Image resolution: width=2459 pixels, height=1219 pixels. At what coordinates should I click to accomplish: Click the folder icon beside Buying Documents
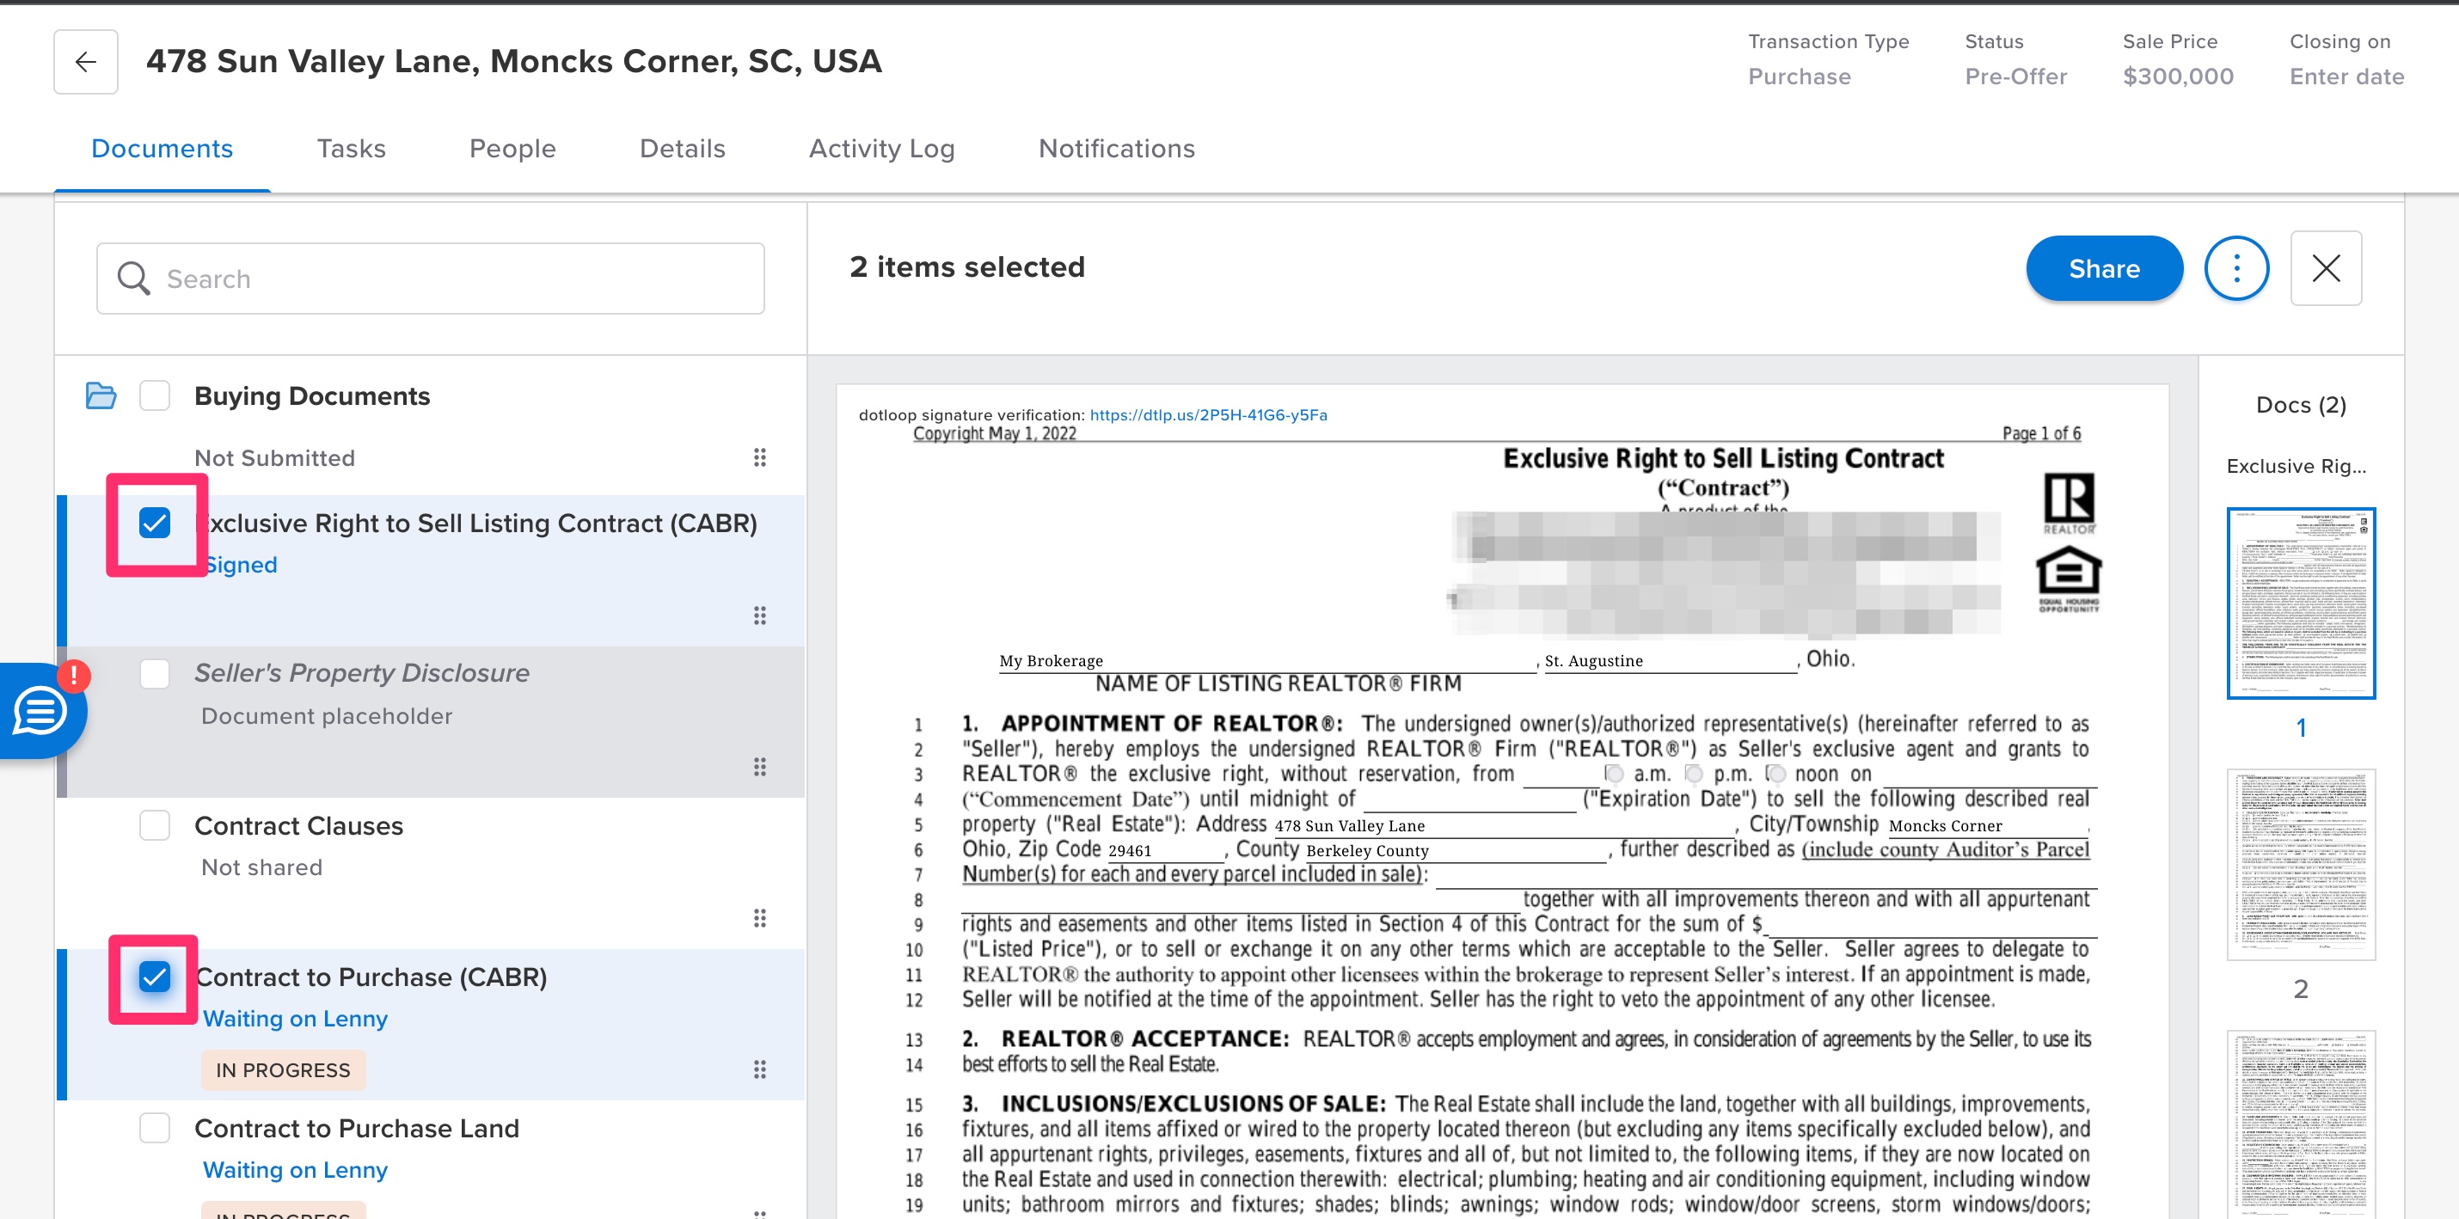101,395
